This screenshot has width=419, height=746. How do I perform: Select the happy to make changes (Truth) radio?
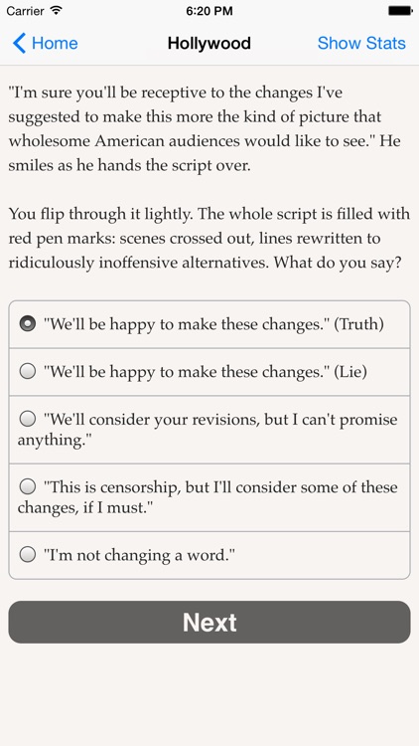28,324
